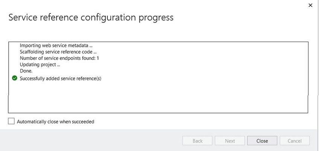Image resolution: width=319 pixels, height=151 pixels.
Task: Click the disabled Next button
Action: pos(230,140)
